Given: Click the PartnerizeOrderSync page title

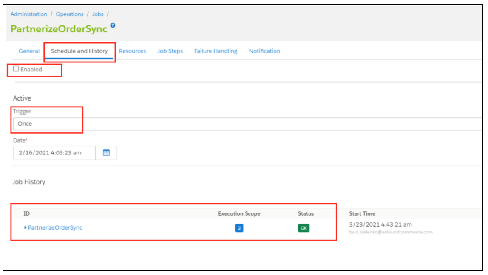Looking at the screenshot, I should coord(59,29).
